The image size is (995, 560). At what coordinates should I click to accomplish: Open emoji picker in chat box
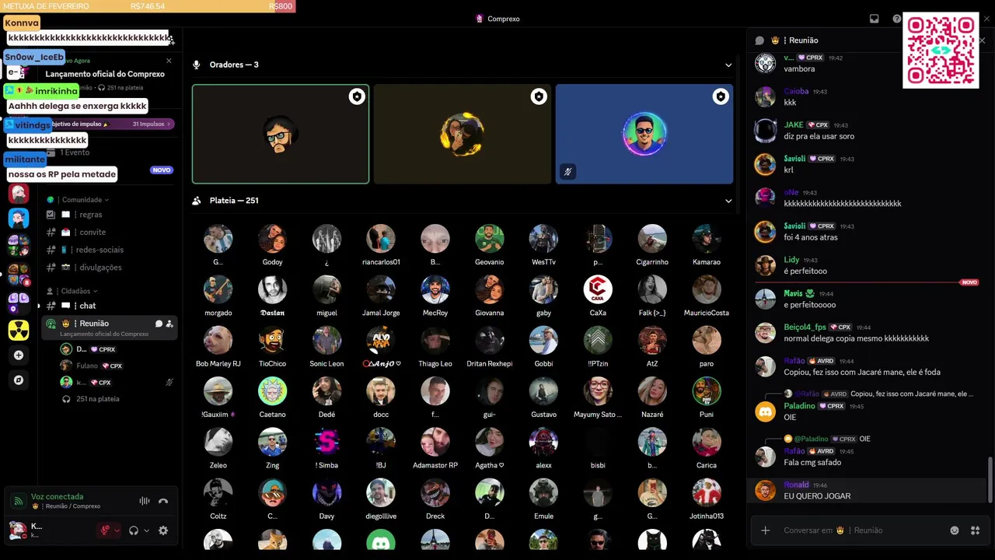tap(955, 530)
